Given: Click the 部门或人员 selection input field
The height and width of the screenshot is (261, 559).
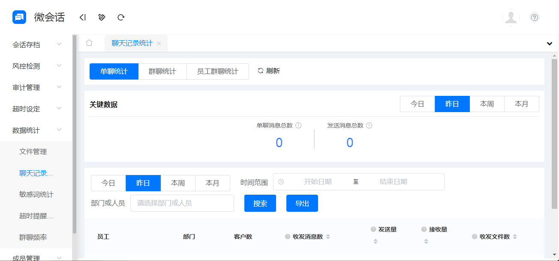Looking at the screenshot, I should point(182,203).
